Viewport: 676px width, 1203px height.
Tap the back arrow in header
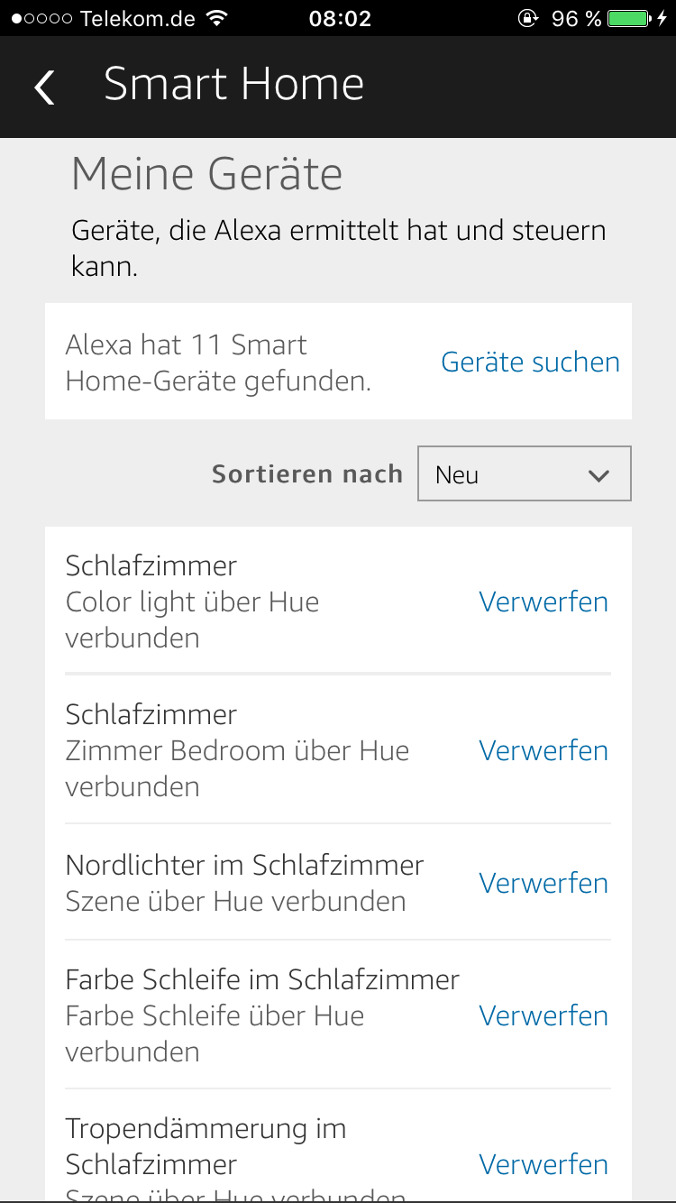click(44, 87)
